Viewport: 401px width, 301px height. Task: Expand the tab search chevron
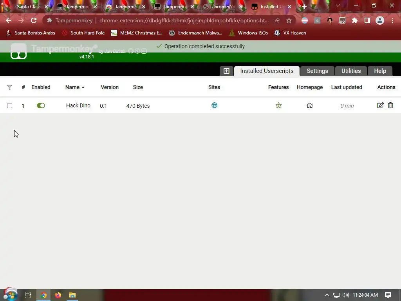[338, 5]
